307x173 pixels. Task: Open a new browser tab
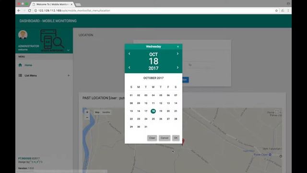(x=78, y=4)
